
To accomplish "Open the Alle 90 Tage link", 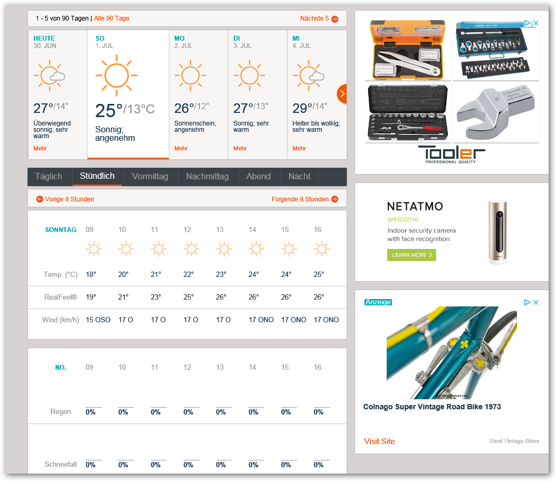I will pyautogui.click(x=112, y=18).
